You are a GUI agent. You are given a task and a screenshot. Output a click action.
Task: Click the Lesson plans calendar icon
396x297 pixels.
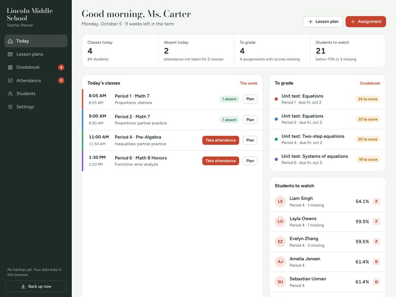click(10, 54)
